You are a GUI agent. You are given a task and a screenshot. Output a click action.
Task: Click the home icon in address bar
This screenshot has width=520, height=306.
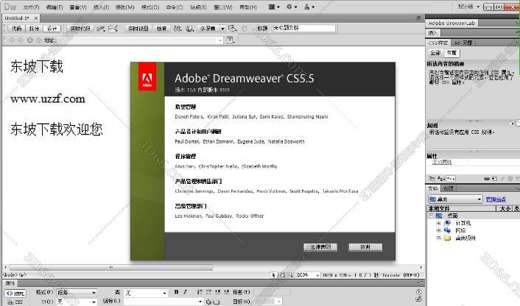coord(38,40)
